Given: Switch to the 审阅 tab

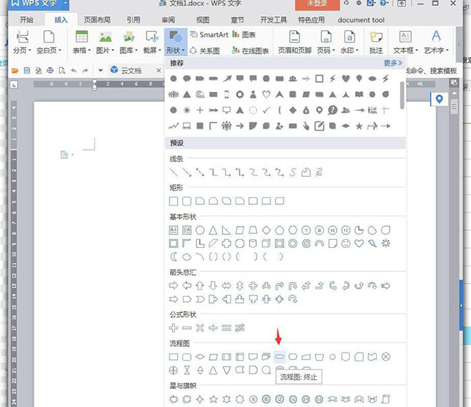Looking at the screenshot, I should click(168, 19).
